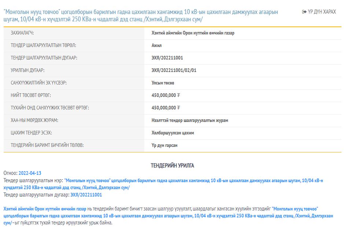Viewport: 344px width, 227px height.
Task: Click Үр дүн гарсан status value
Action: point(164,145)
